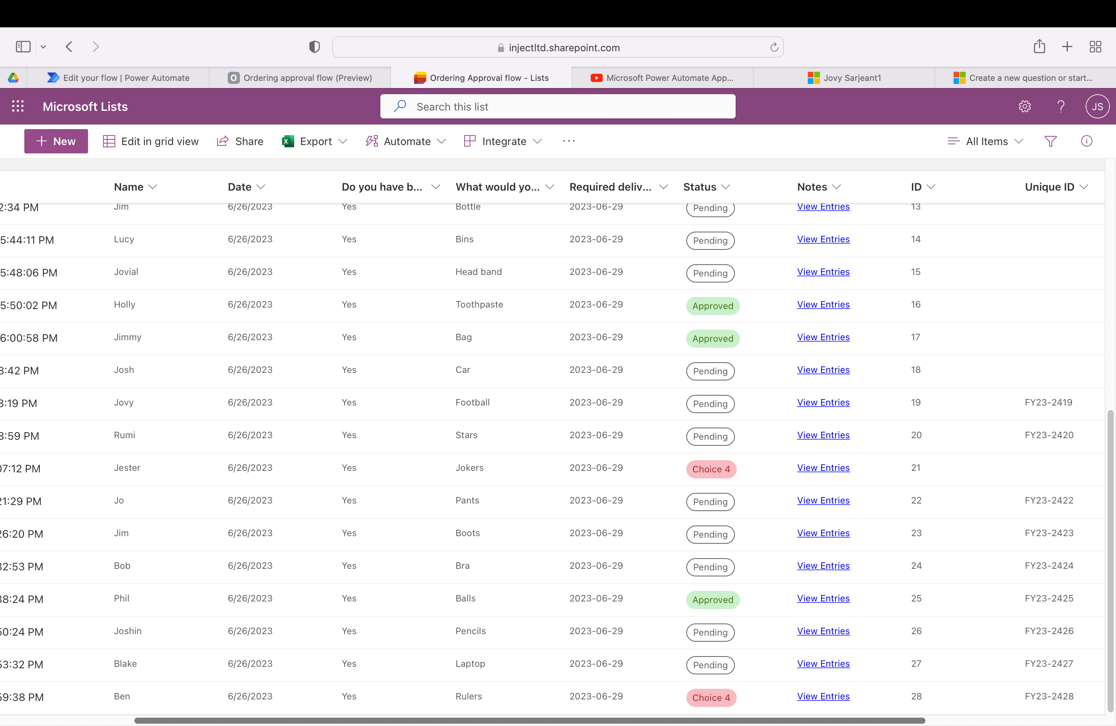This screenshot has width=1116, height=726.
Task: Open the Microsoft app launcher waffle icon
Action: tap(18, 106)
